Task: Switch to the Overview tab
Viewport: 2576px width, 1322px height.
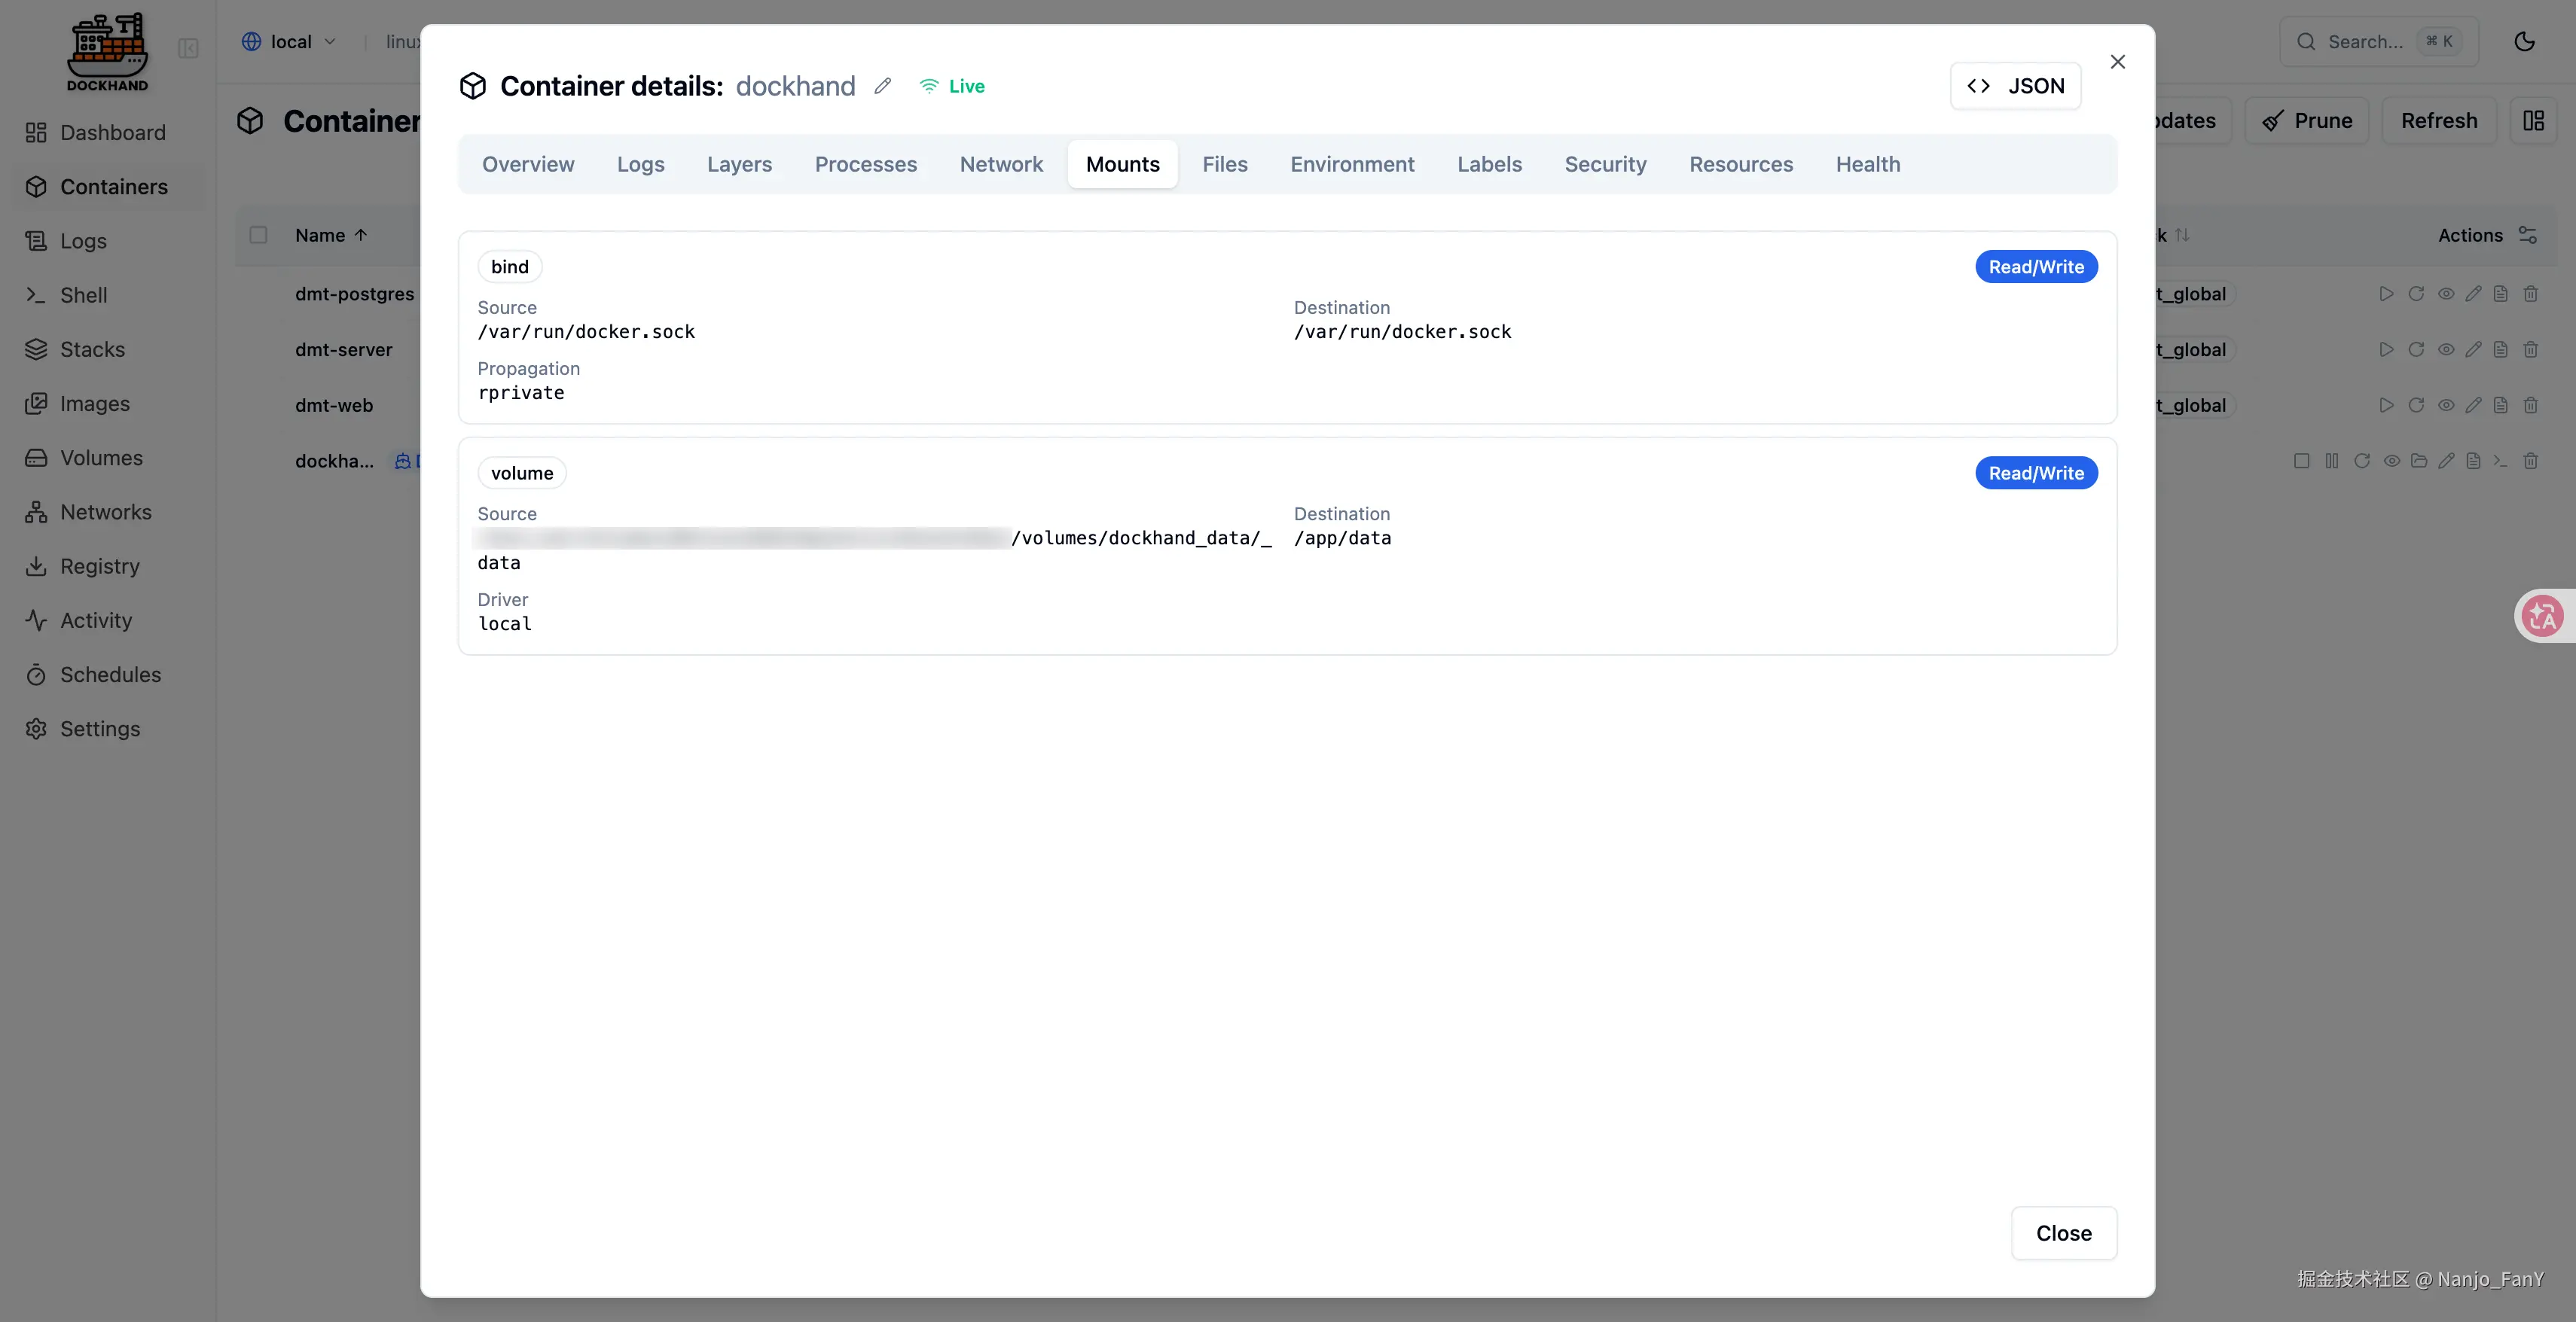Action: point(528,164)
